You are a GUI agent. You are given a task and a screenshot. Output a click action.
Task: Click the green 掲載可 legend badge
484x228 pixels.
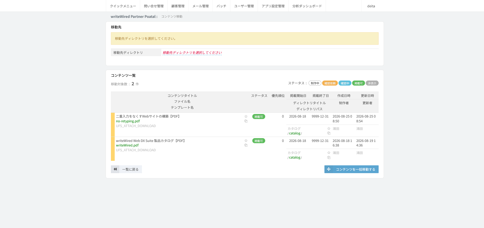358,83
